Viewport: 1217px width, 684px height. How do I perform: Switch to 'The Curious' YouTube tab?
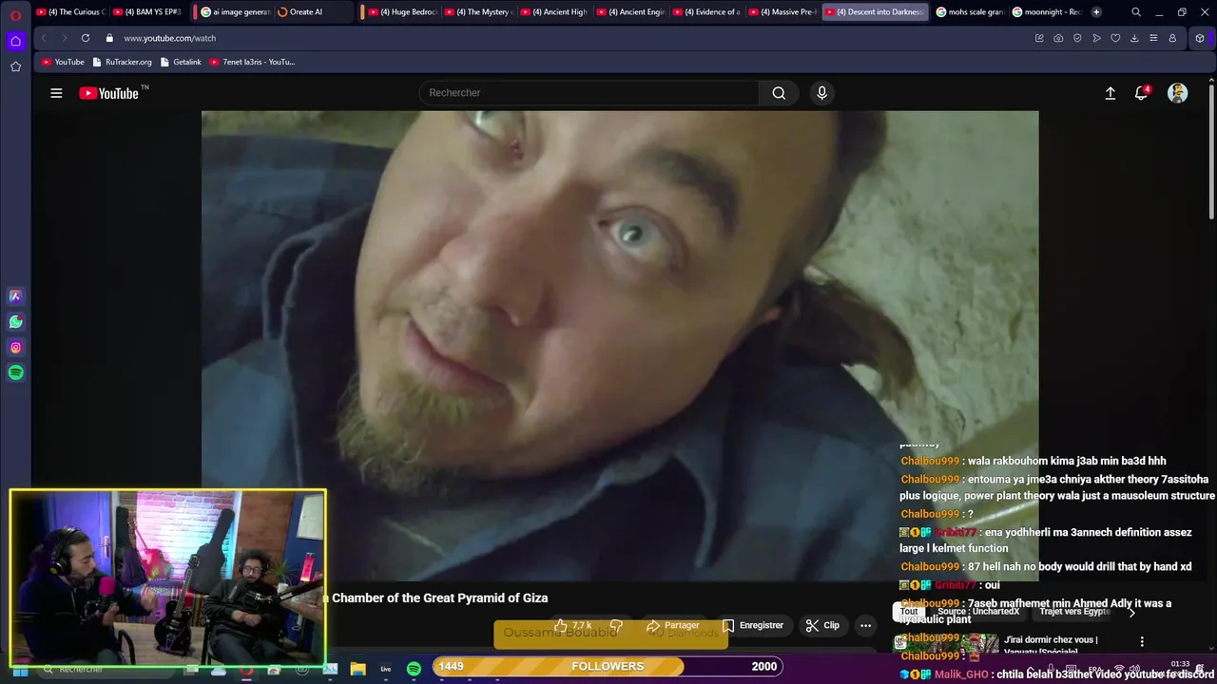tap(70, 12)
